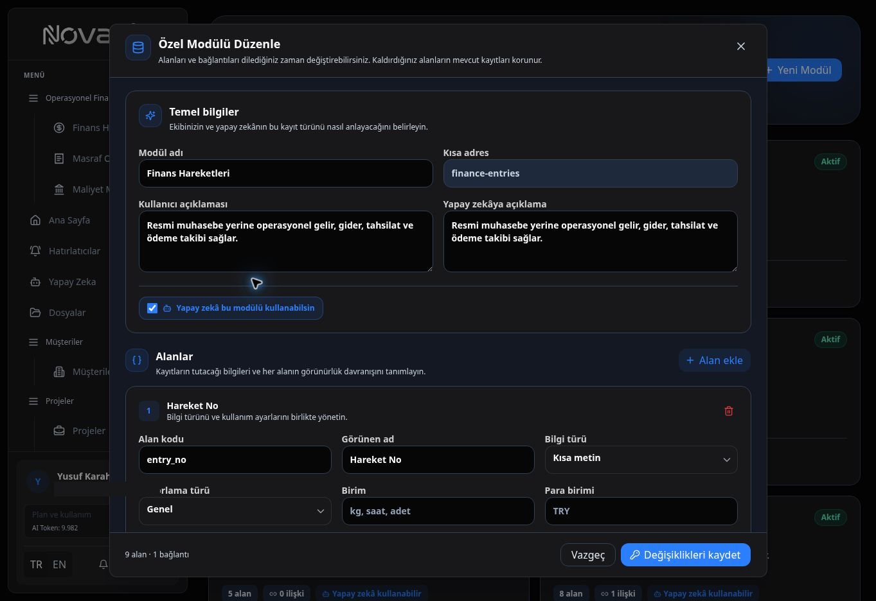This screenshot has height=601, width=876.
Task: Click the home icon for Ana Sayfa
Action: [35, 220]
